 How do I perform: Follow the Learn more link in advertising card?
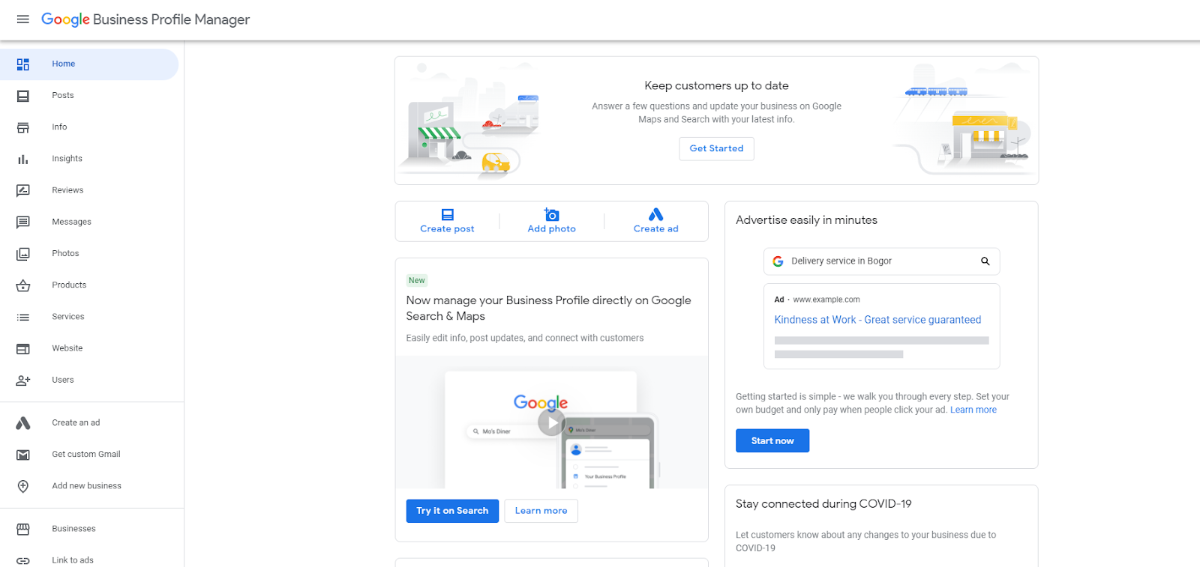(973, 410)
